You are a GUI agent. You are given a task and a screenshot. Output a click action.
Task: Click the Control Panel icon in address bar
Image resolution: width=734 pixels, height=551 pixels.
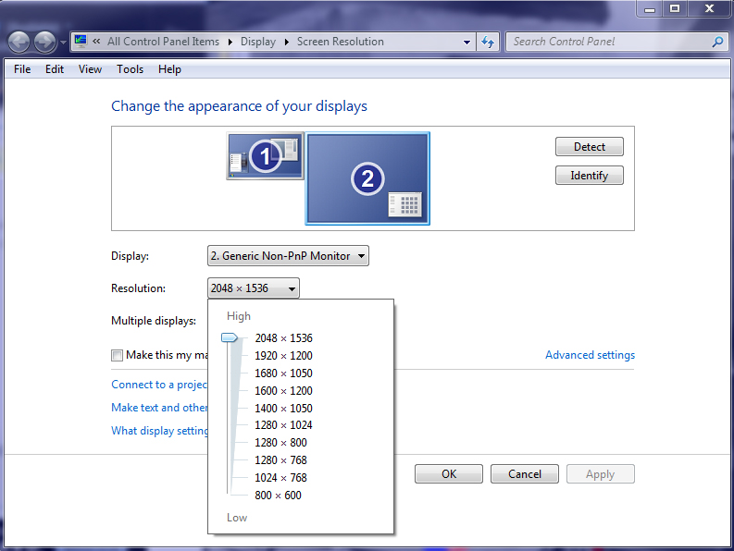(81, 42)
